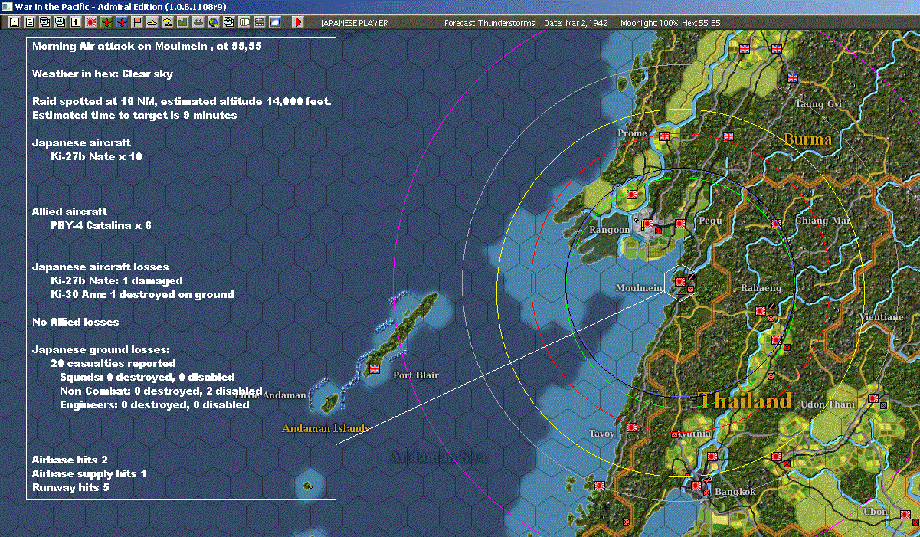Click the info 'i' toolbar icon
920x537 pixels.
75,22
